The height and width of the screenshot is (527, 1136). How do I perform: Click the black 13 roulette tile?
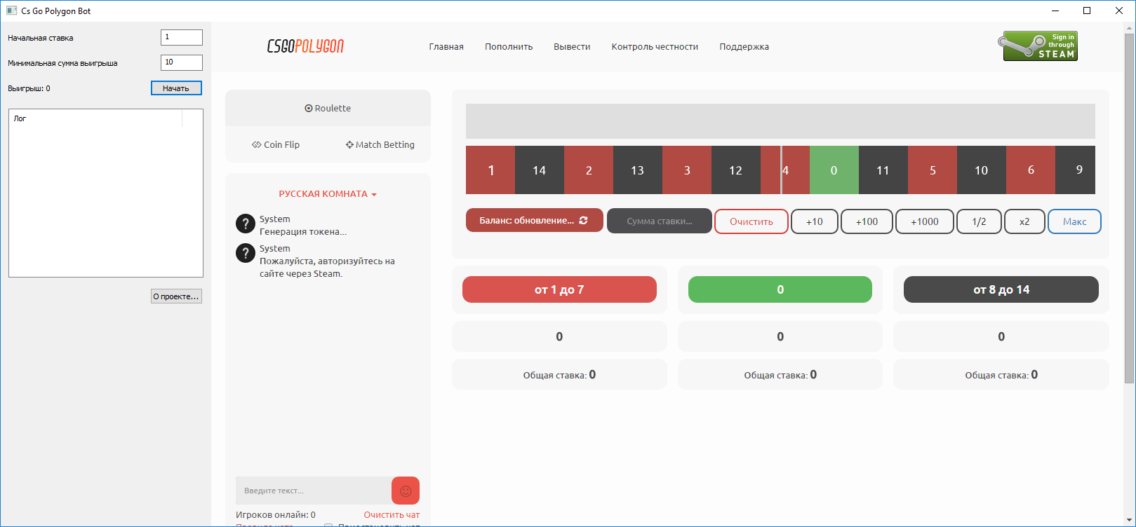click(638, 170)
